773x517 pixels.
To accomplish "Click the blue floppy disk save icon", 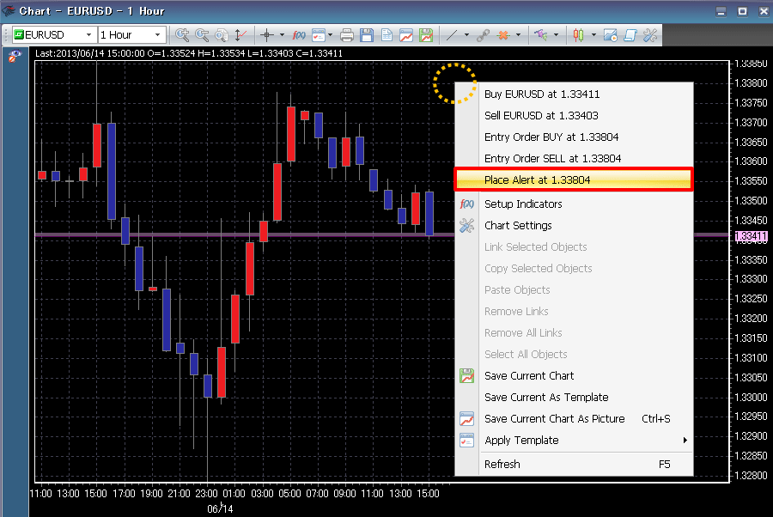I will (367, 35).
